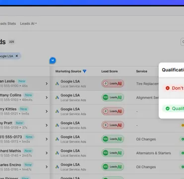The height and width of the screenshot is (179, 184).
Task: Click the Service column header
Action: click(142, 71)
